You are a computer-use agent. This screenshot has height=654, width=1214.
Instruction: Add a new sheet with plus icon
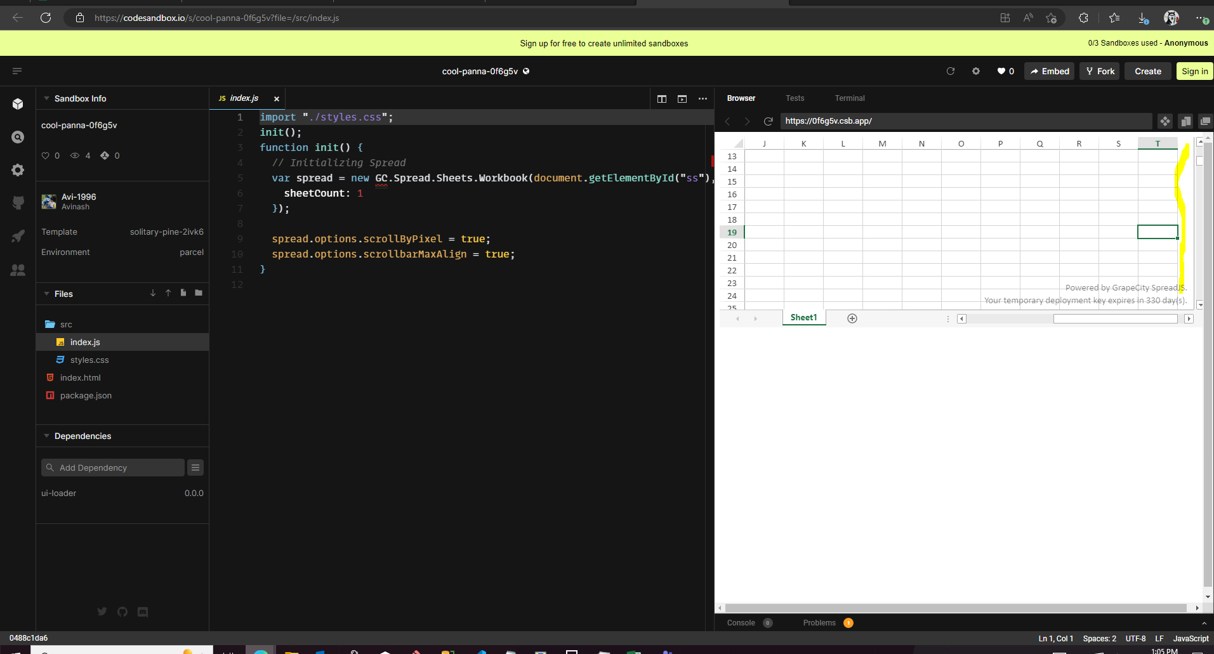(x=852, y=318)
